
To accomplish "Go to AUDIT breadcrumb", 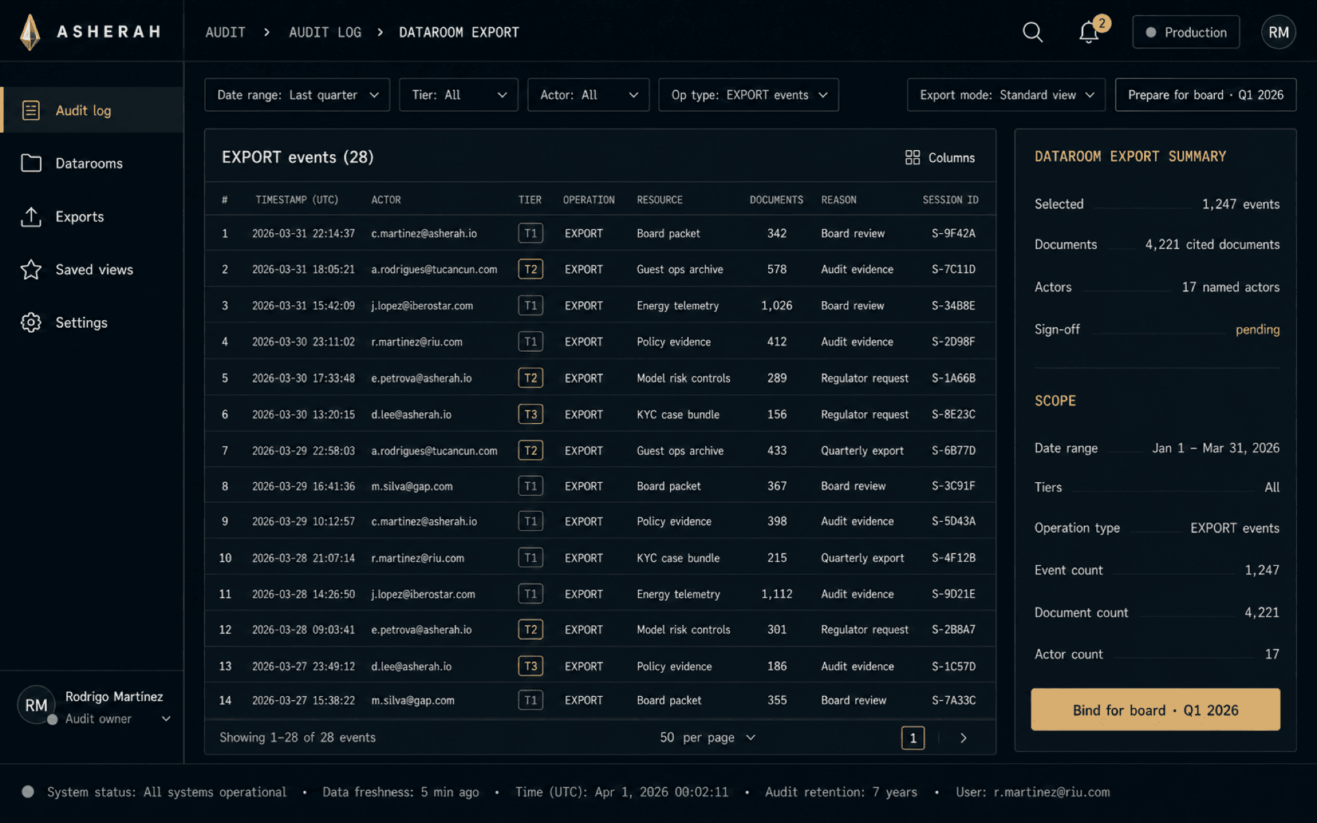I will coord(225,32).
